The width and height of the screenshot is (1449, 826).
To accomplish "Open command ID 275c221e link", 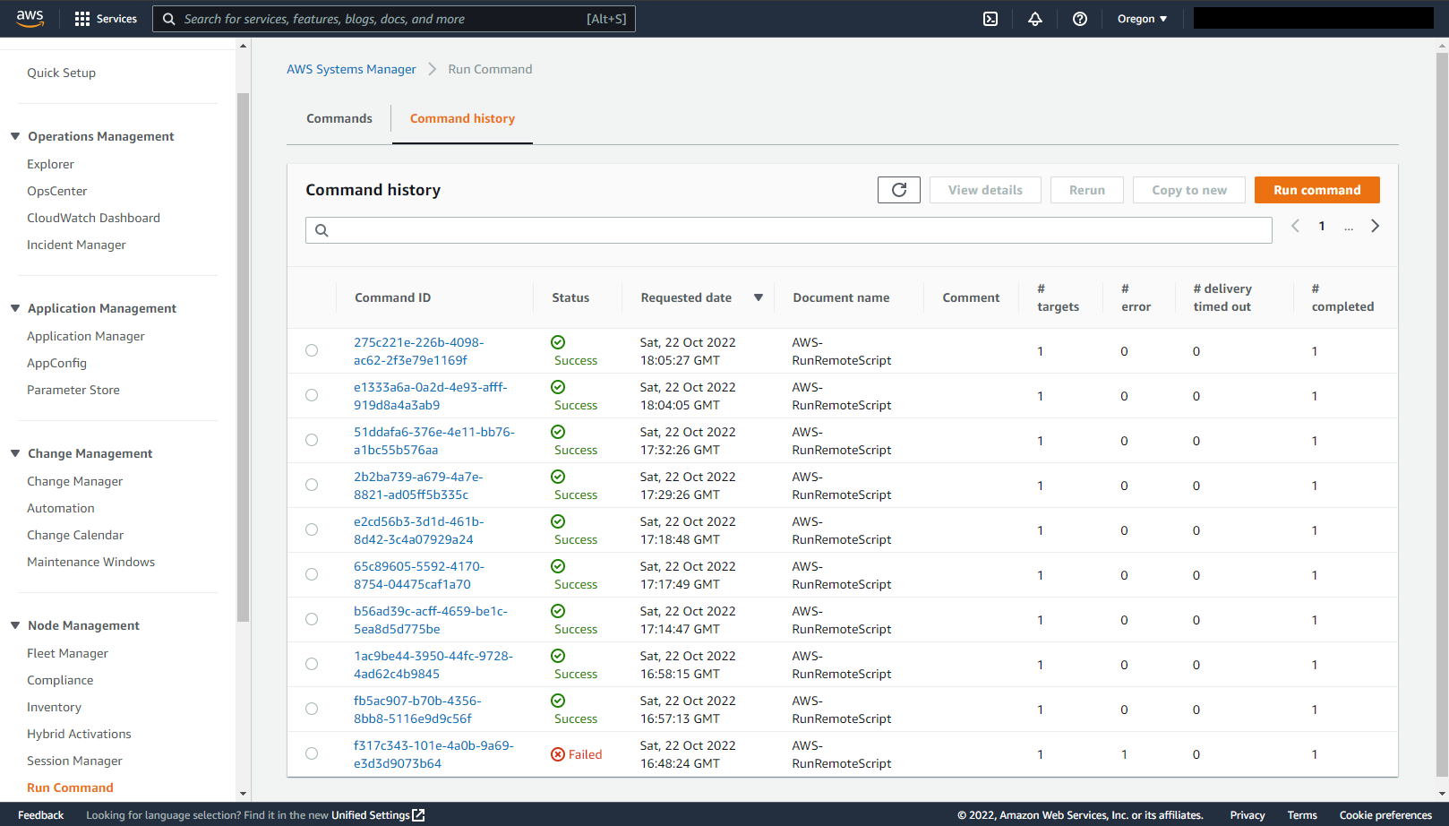I will [x=418, y=351].
